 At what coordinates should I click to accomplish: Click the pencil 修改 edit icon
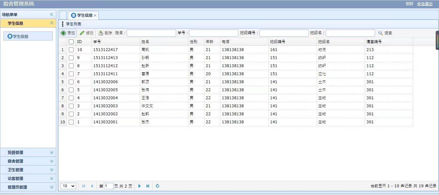point(82,33)
